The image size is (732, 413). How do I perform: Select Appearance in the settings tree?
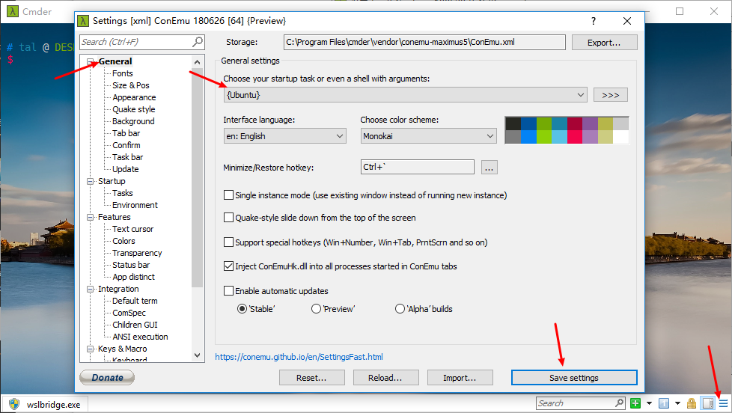coord(134,97)
